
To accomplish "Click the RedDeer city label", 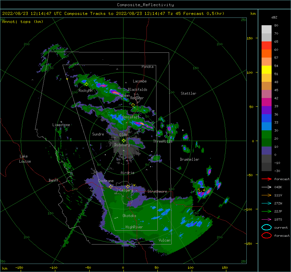I will 137,98.
